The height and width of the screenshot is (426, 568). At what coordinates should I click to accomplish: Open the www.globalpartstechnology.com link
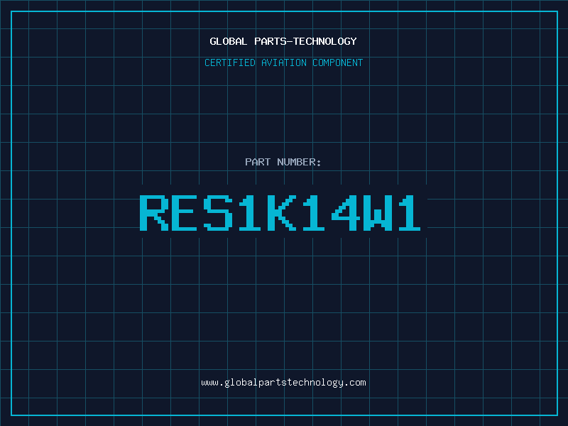click(x=283, y=383)
